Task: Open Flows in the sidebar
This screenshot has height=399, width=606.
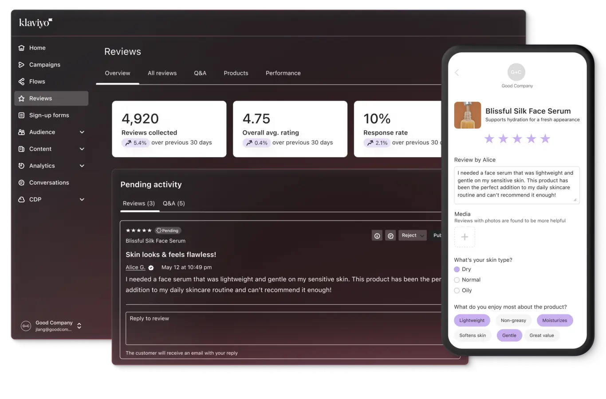Action: [x=37, y=81]
